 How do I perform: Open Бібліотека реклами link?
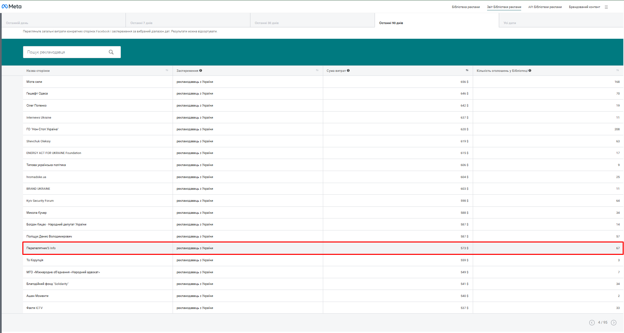pyautogui.click(x=466, y=7)
